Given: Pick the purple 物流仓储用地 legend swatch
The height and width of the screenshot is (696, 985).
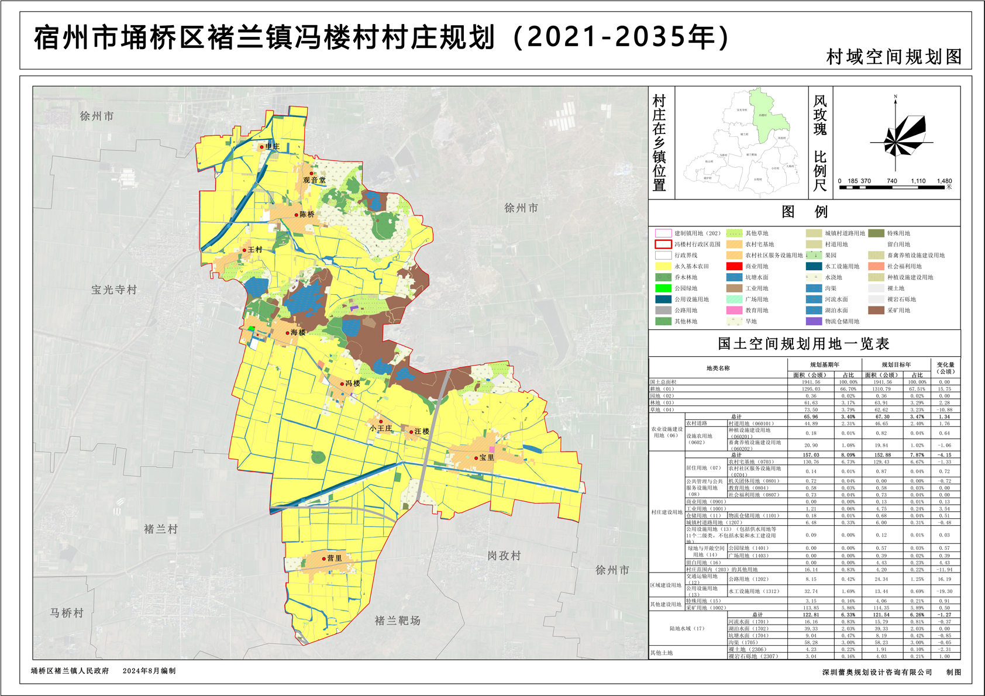Looking at the screenshot, I should [814, 321].
